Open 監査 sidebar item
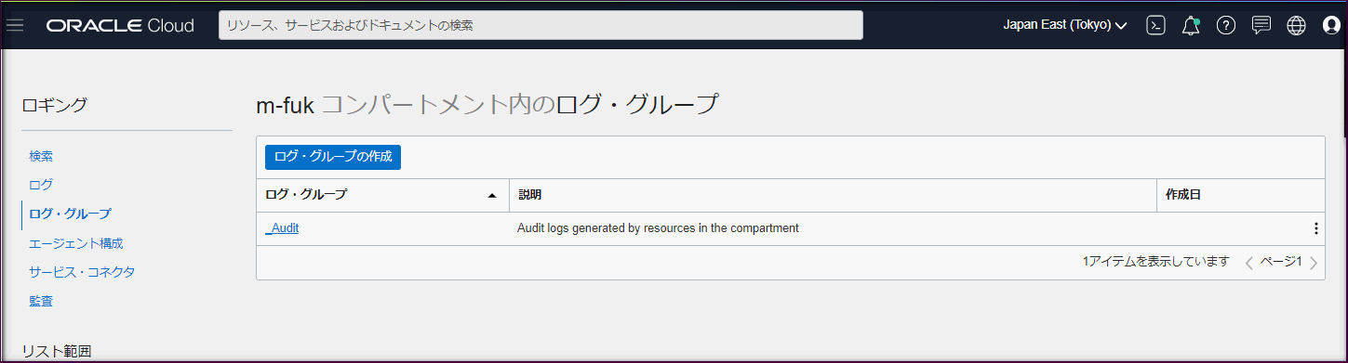The height and width of the screenshot is (363, 1348). coord(41,301)
